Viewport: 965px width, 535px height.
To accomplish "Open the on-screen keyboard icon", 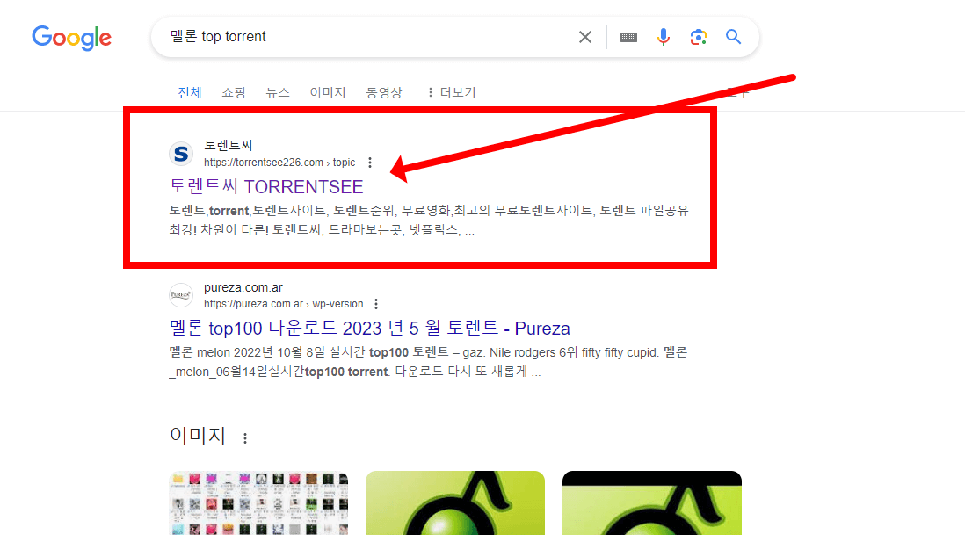I will pyautogui.click(x=628, y=37).
